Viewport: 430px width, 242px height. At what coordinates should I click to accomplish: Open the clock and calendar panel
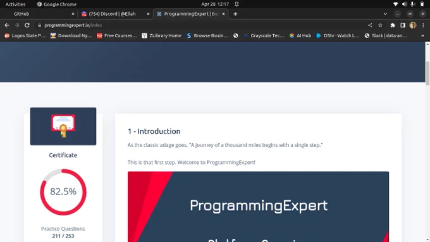215,4
